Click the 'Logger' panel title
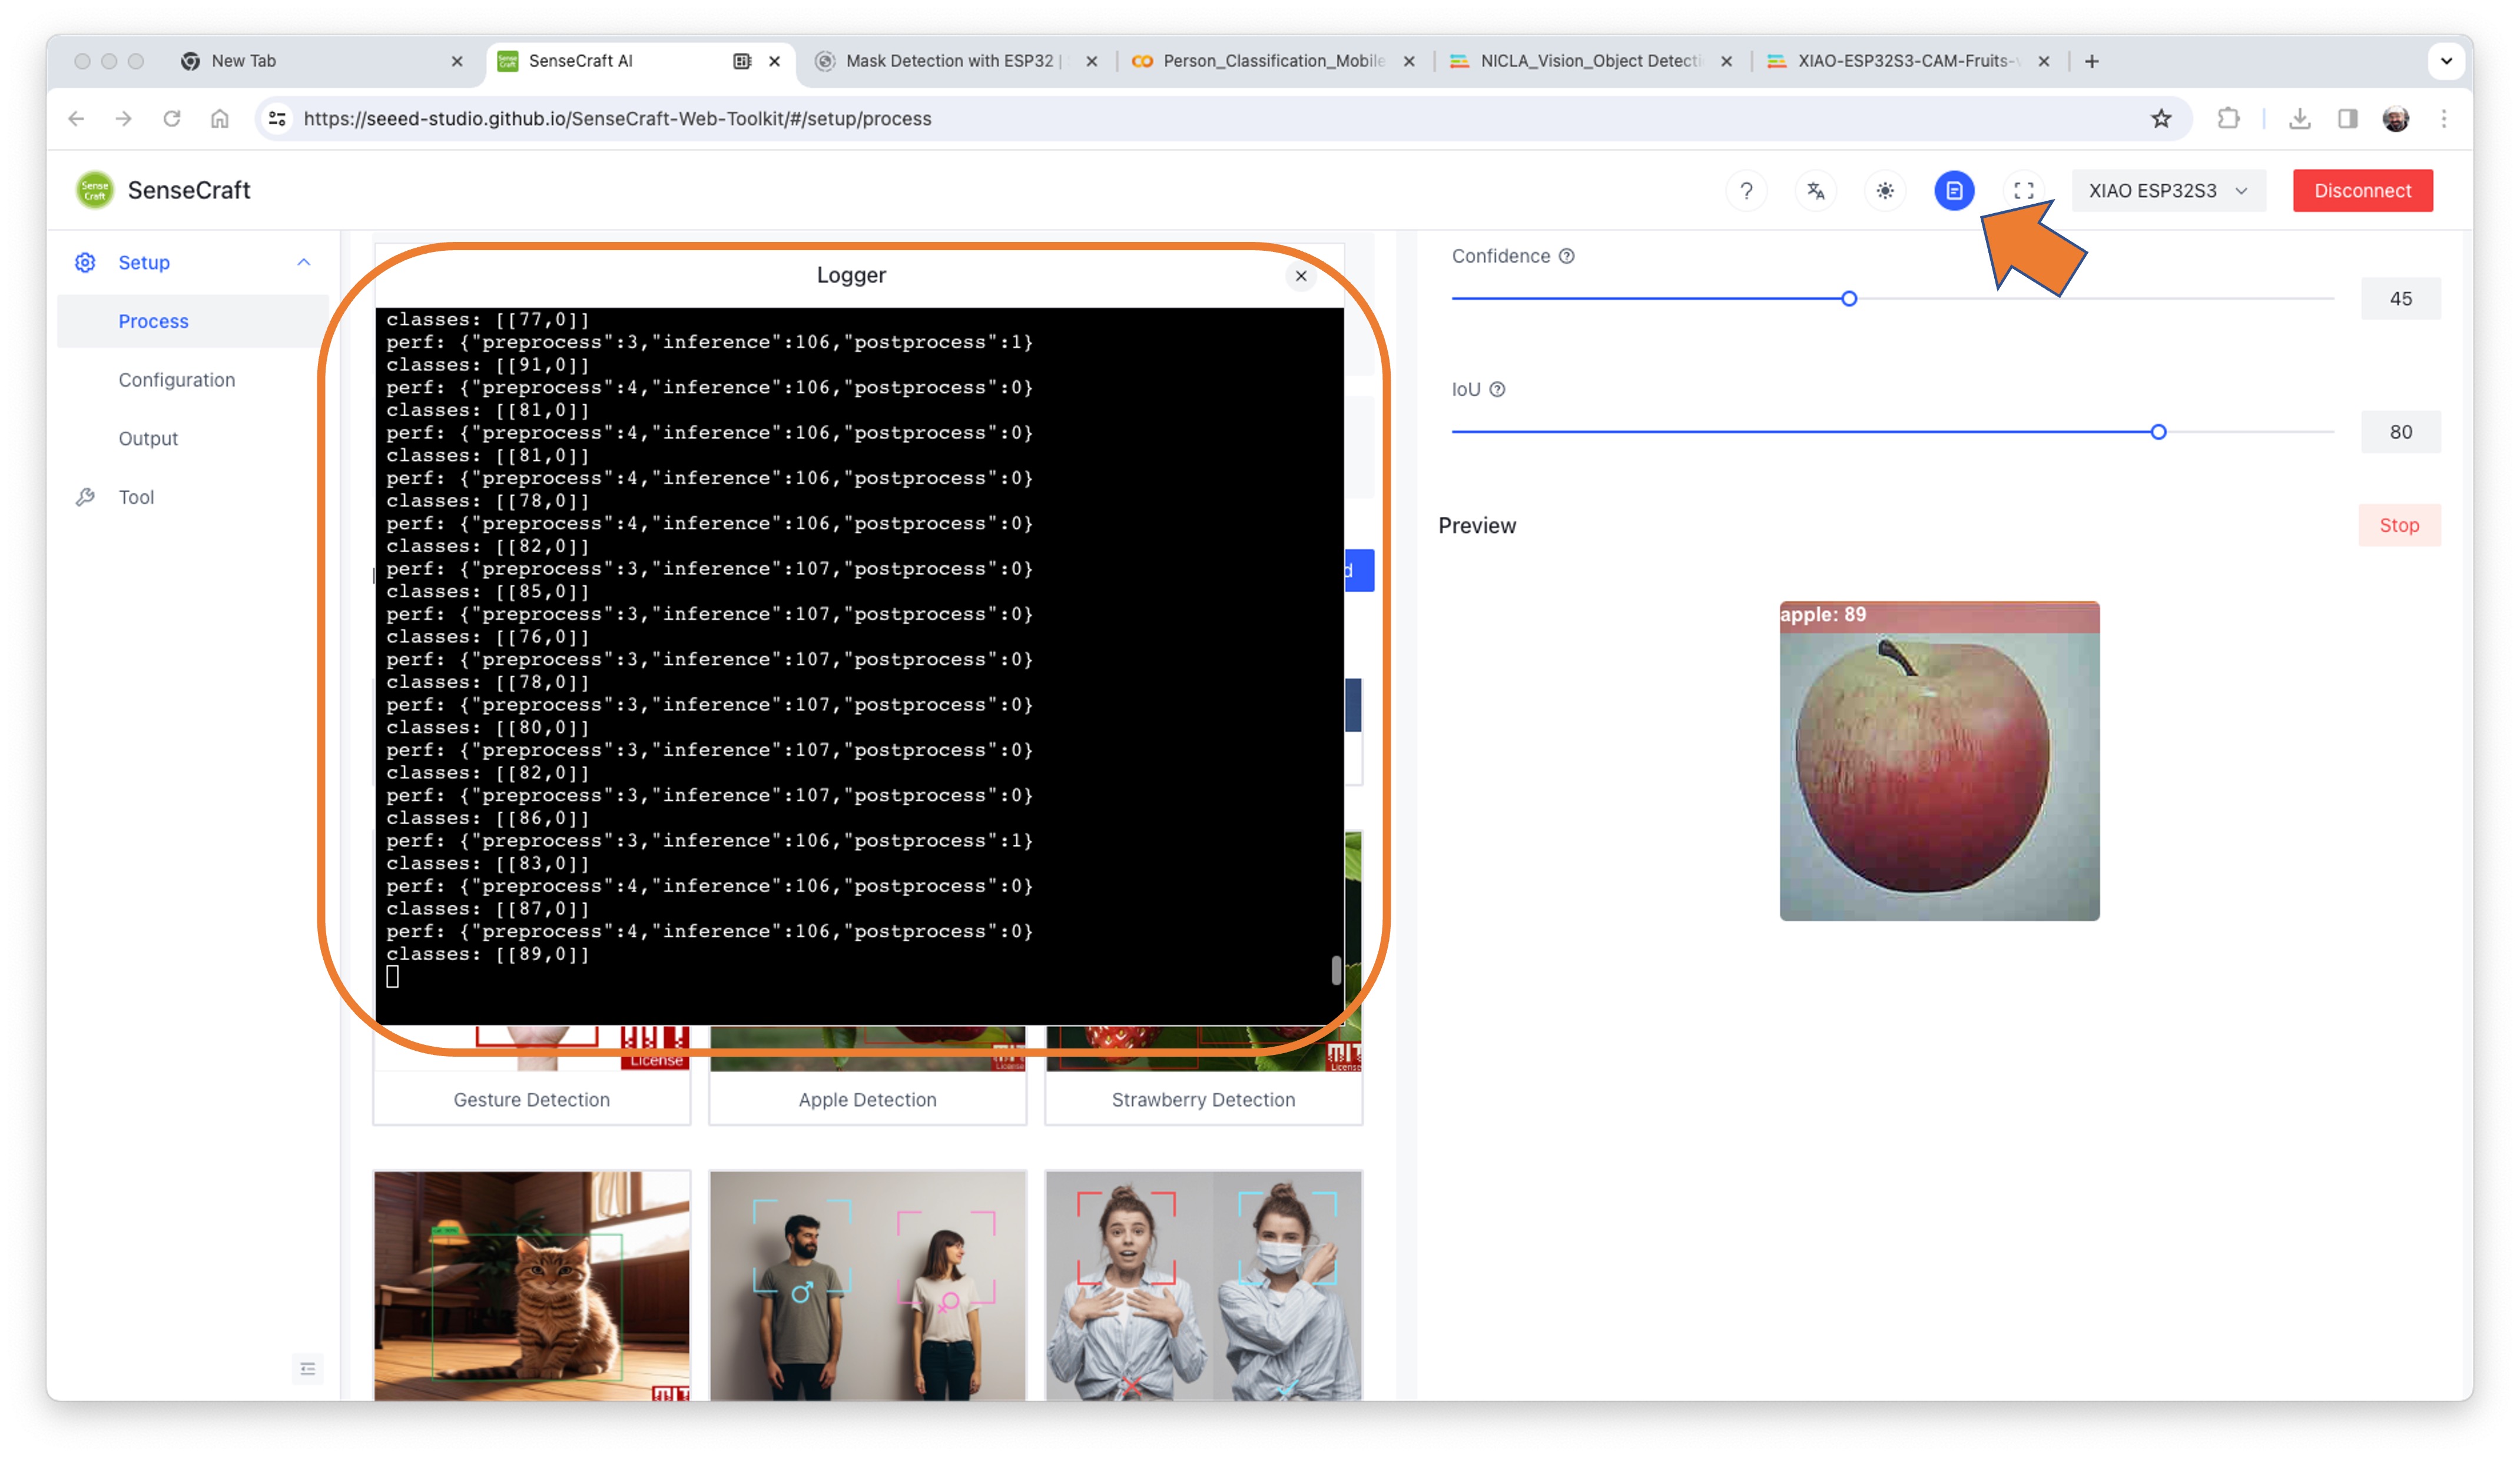 point(851,275)
